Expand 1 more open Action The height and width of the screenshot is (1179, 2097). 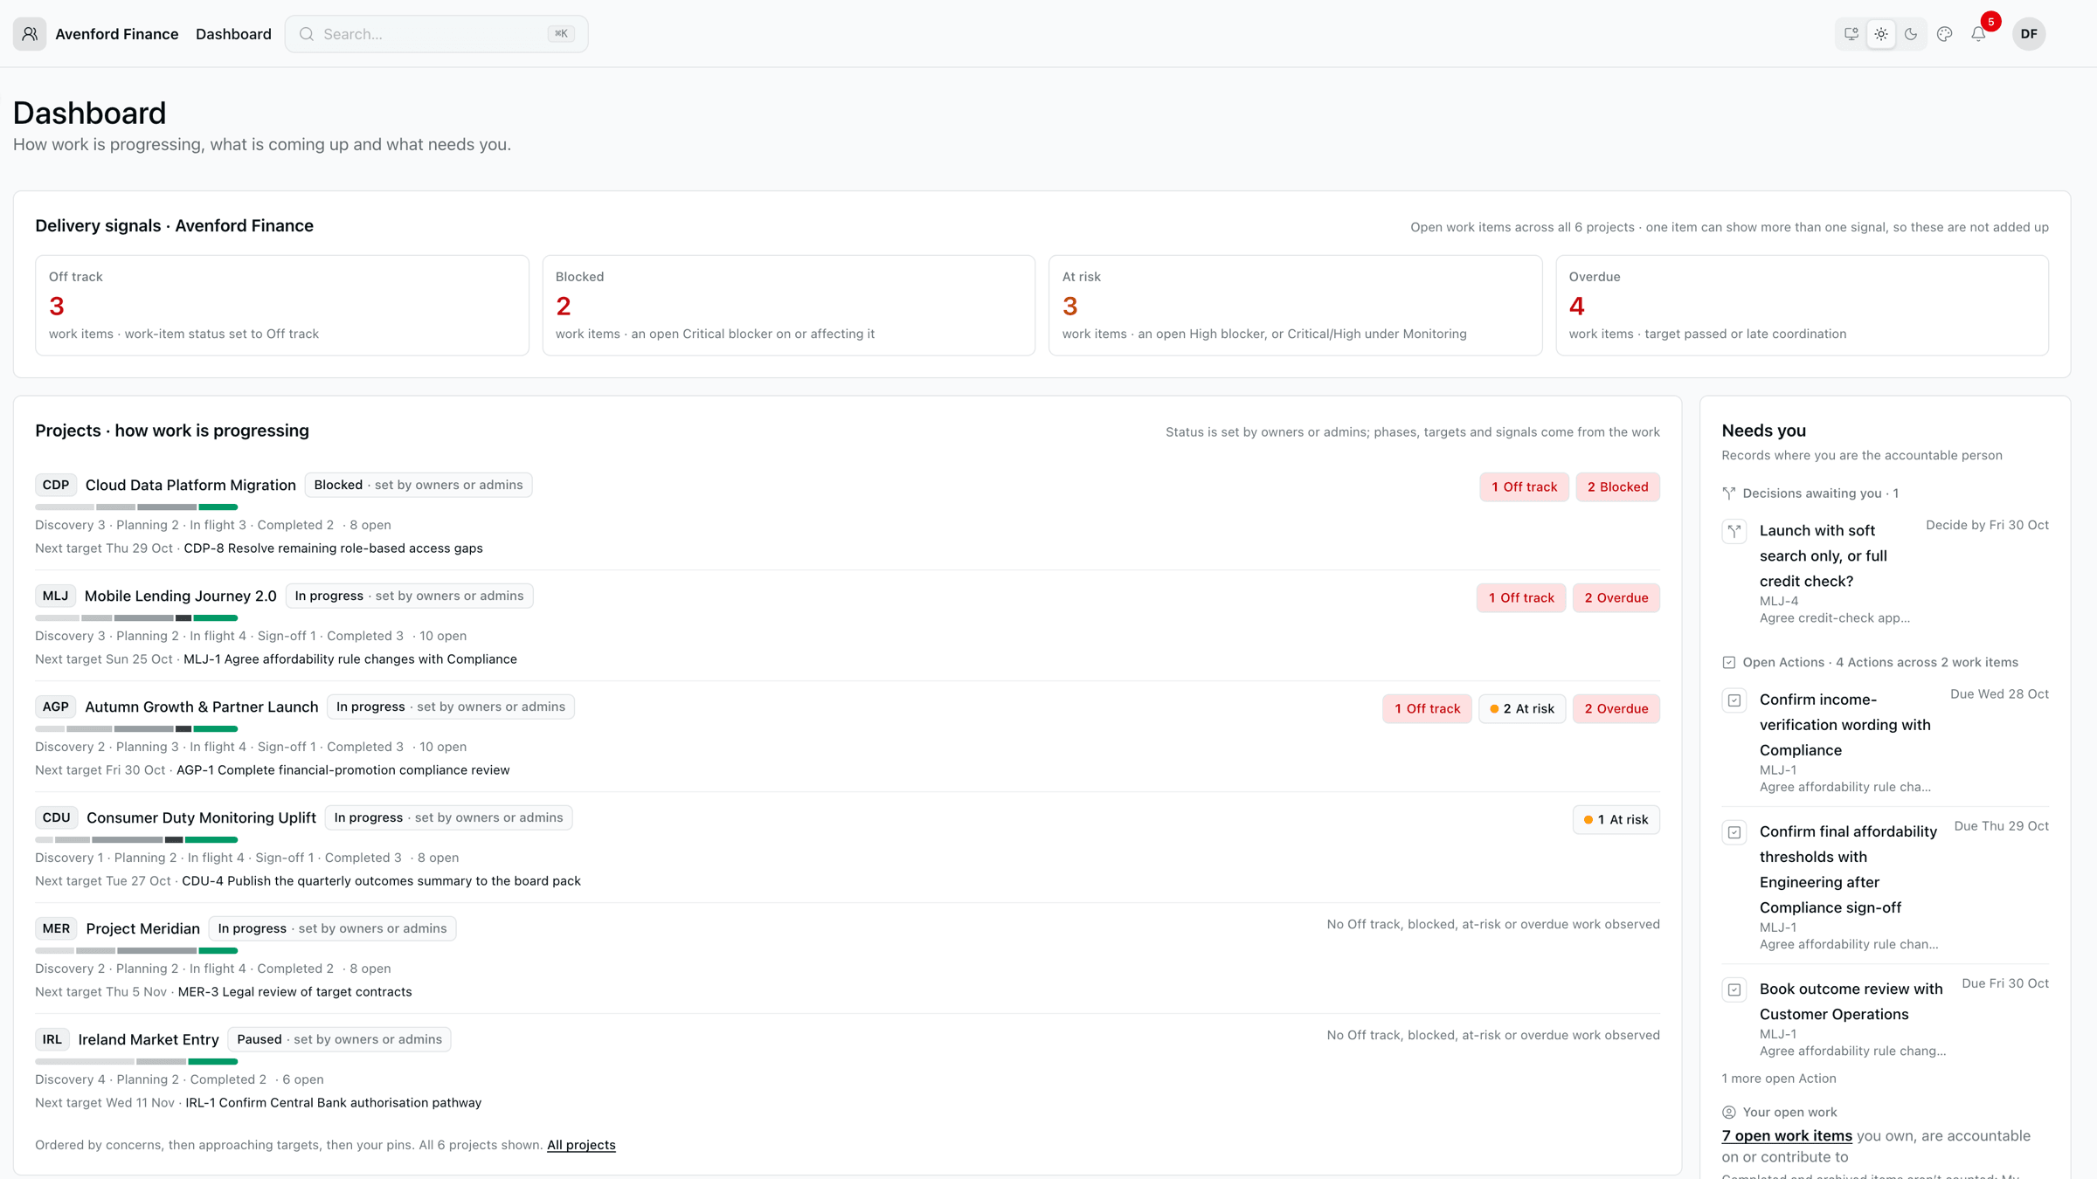point(1779,1079)
